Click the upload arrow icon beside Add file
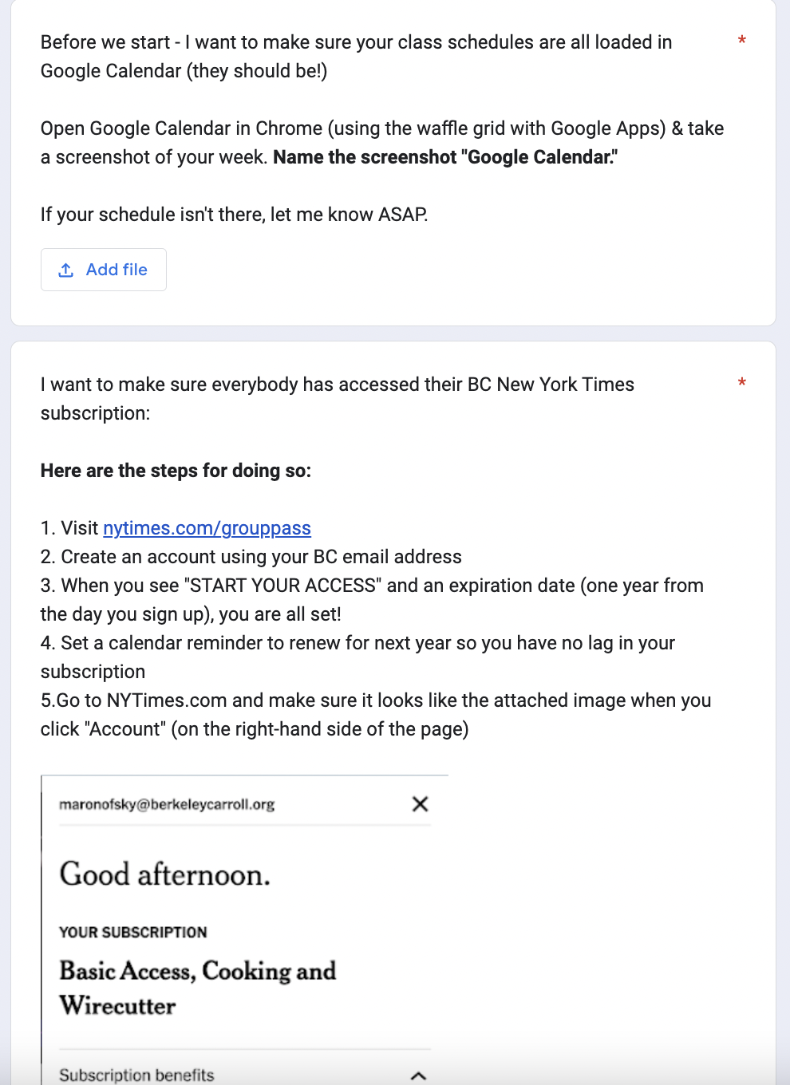790x1085 pixels. point(66,270)
